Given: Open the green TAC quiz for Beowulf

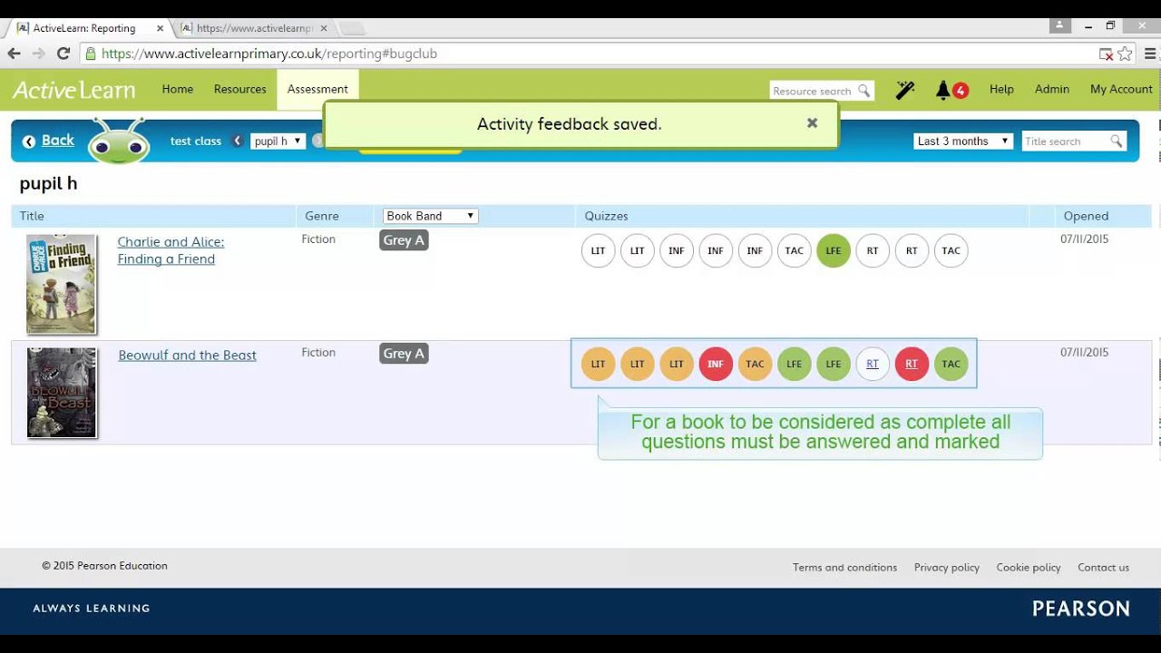Looking at the screenshot, I should click(951, 364).
